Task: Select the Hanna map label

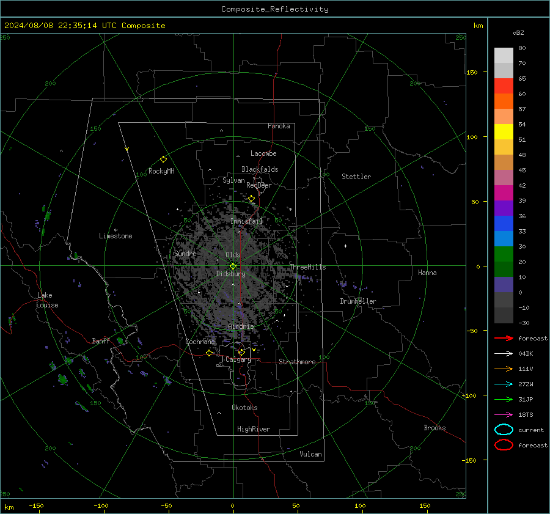Action: (427, 273)
